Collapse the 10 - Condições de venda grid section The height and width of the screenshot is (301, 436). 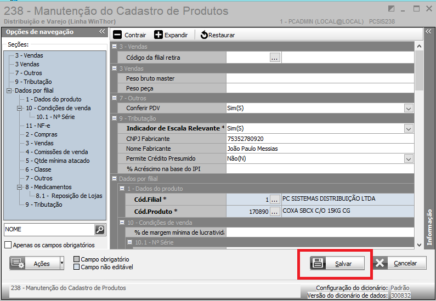[122, 222]
